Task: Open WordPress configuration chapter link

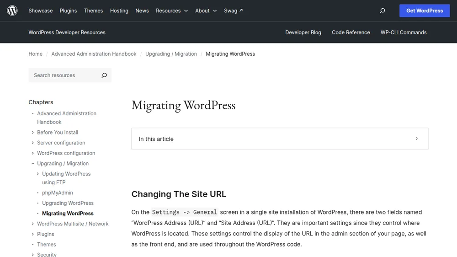Action: coord(66,153)
